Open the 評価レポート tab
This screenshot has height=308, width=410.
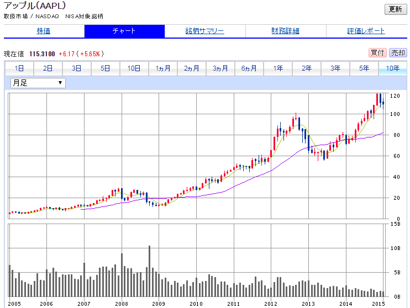point(366,31)
